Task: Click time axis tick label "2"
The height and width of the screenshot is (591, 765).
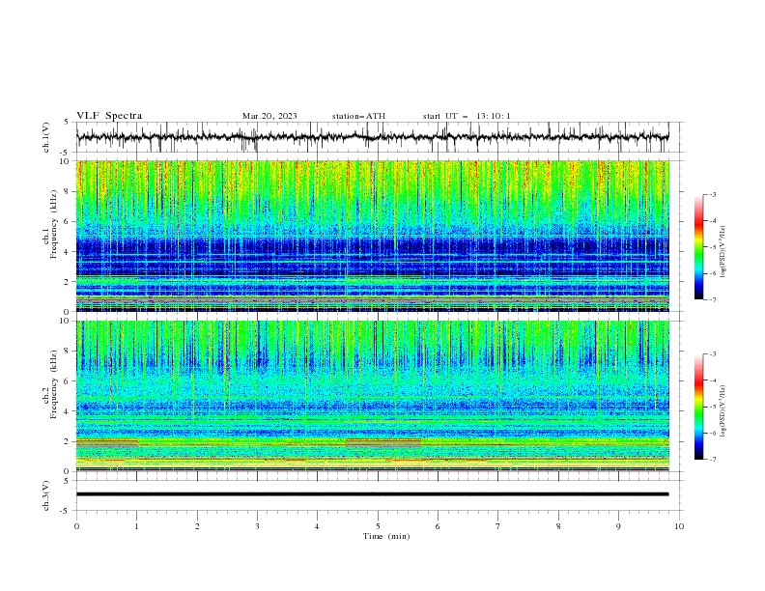Action: pos(197,526)
